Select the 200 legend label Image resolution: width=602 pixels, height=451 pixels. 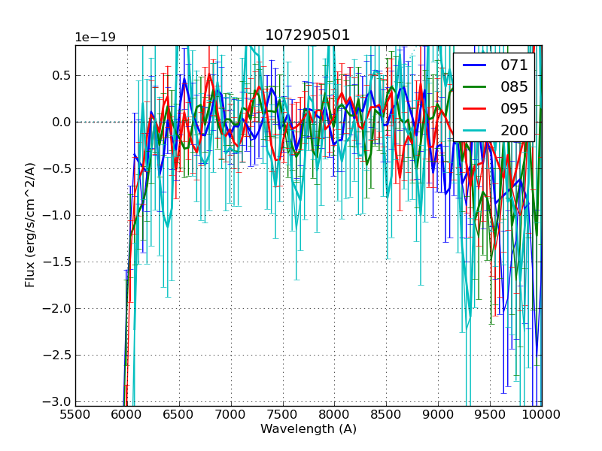click(x=514, y=130)
